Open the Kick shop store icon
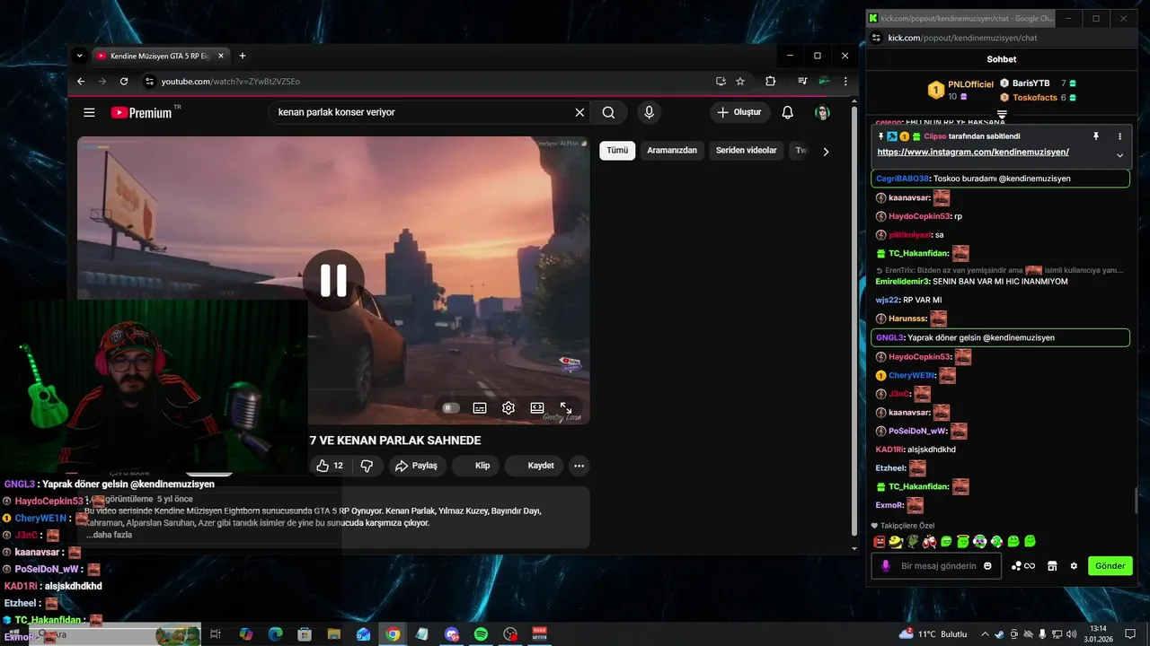Image resolution: width=1150 pixels, height=646 pixels. click(1051, 566)
